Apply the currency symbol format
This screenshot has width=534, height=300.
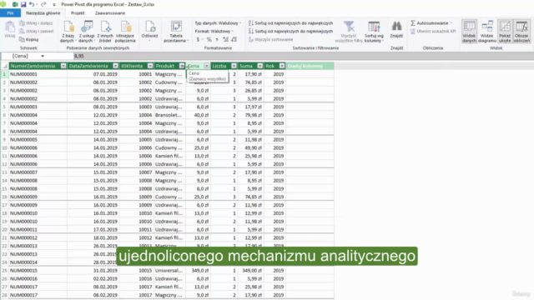tap(198, 39)
